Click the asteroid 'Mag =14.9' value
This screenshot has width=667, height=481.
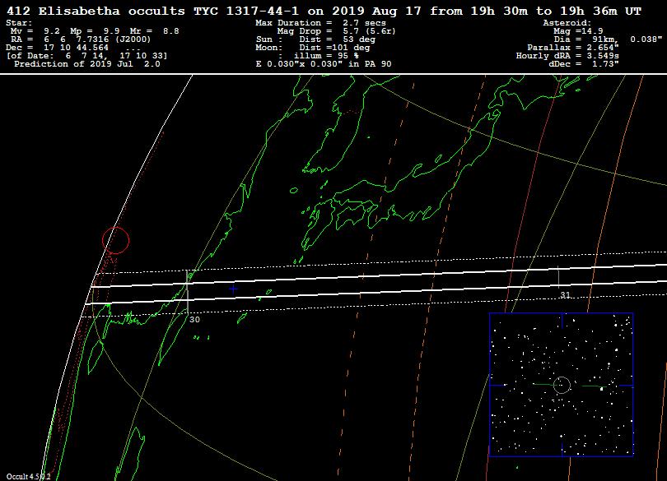pyautogui.click(x=578, y=31)
